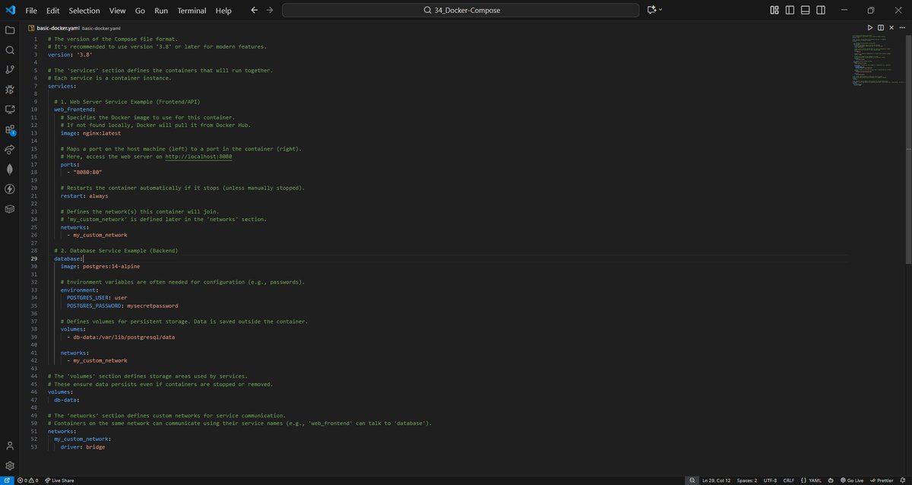Open the http://localhost:8080 link

198,157
